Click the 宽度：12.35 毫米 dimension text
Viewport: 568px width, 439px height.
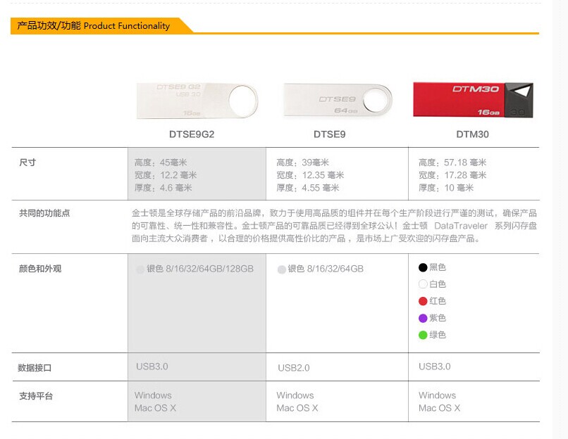click(310, 175)
